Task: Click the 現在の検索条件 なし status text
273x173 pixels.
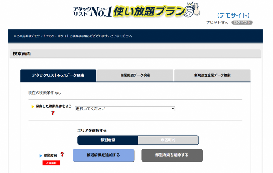Action: [45, 93]
